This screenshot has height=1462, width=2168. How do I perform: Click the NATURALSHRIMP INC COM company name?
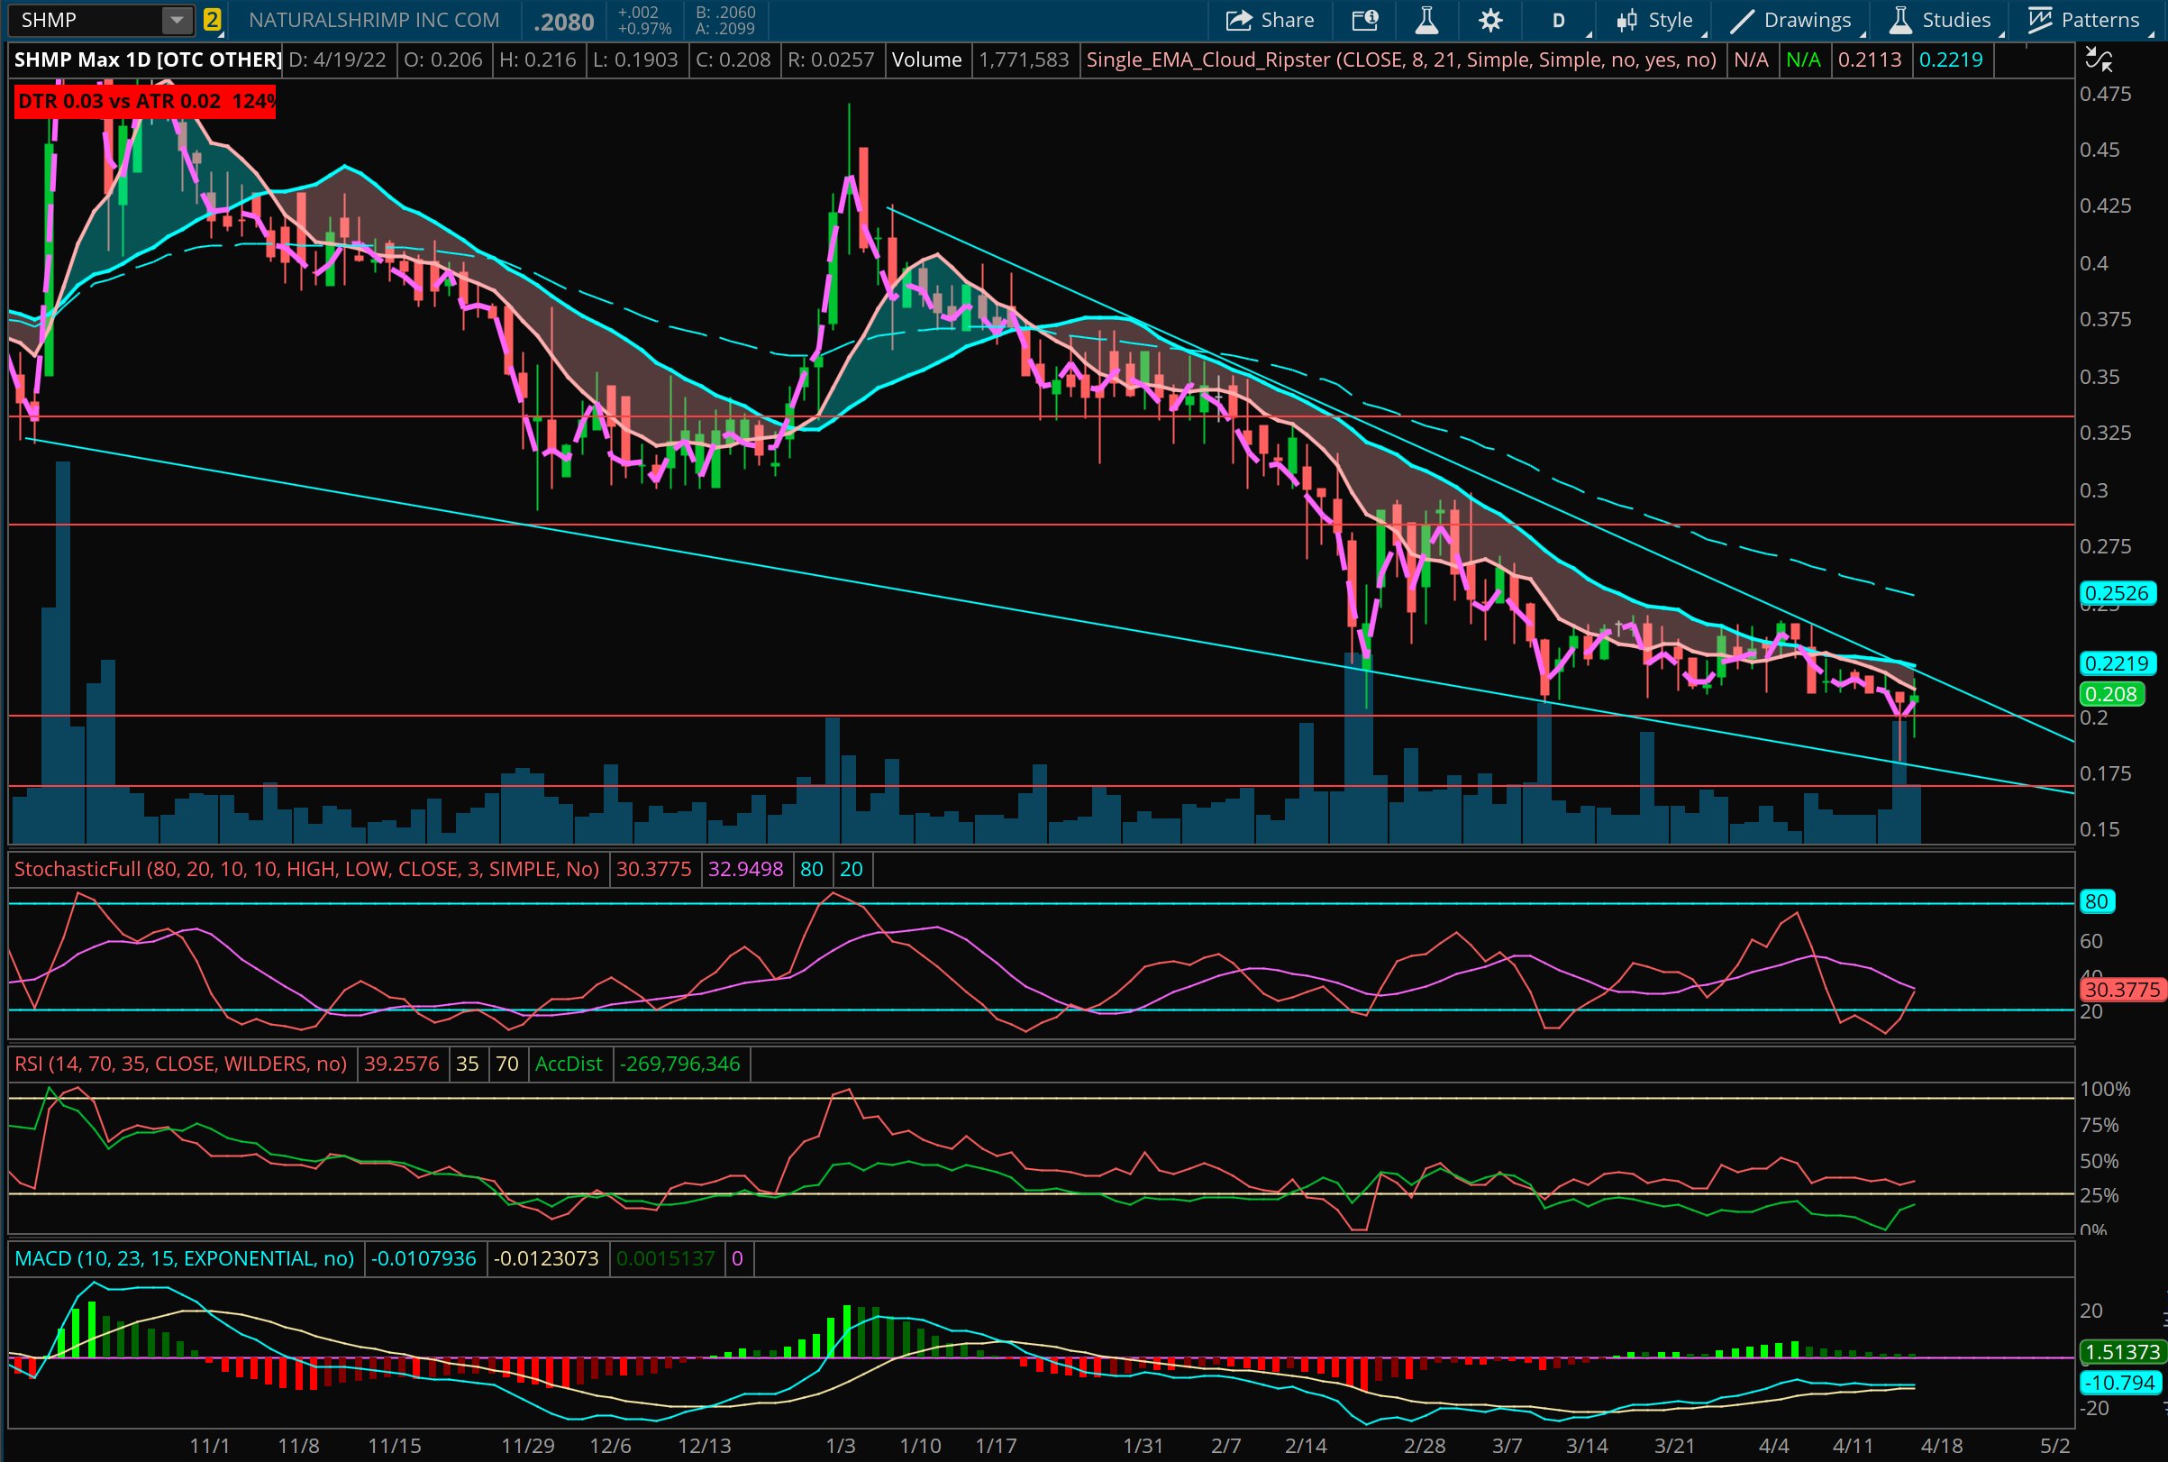click(374, 20)
